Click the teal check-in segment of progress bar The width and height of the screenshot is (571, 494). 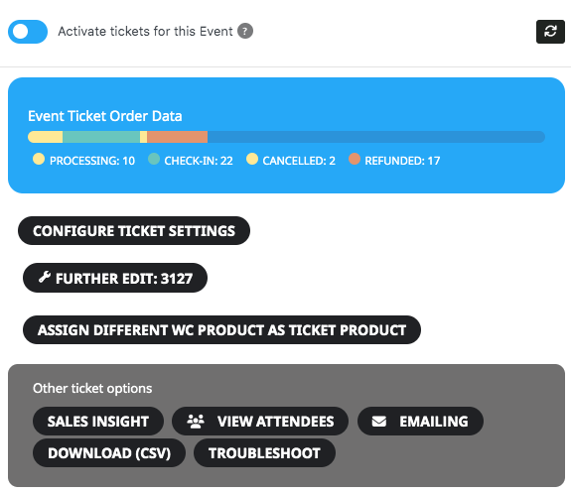tap(101, 137)
